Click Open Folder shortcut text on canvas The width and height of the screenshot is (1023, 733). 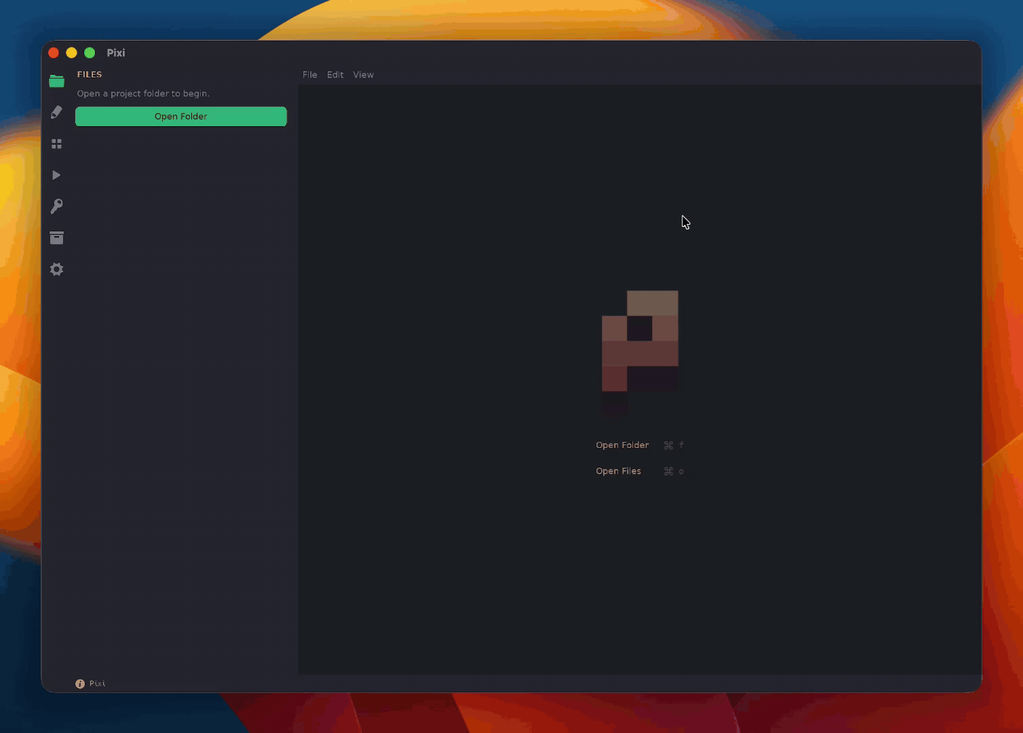coord(622,445)
